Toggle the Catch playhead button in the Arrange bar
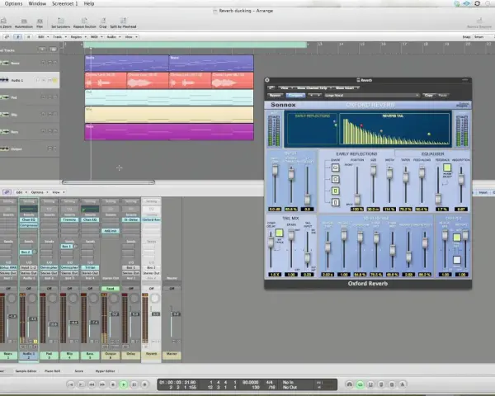The width and height of the screenshot is (495, 396). [17, 37]
